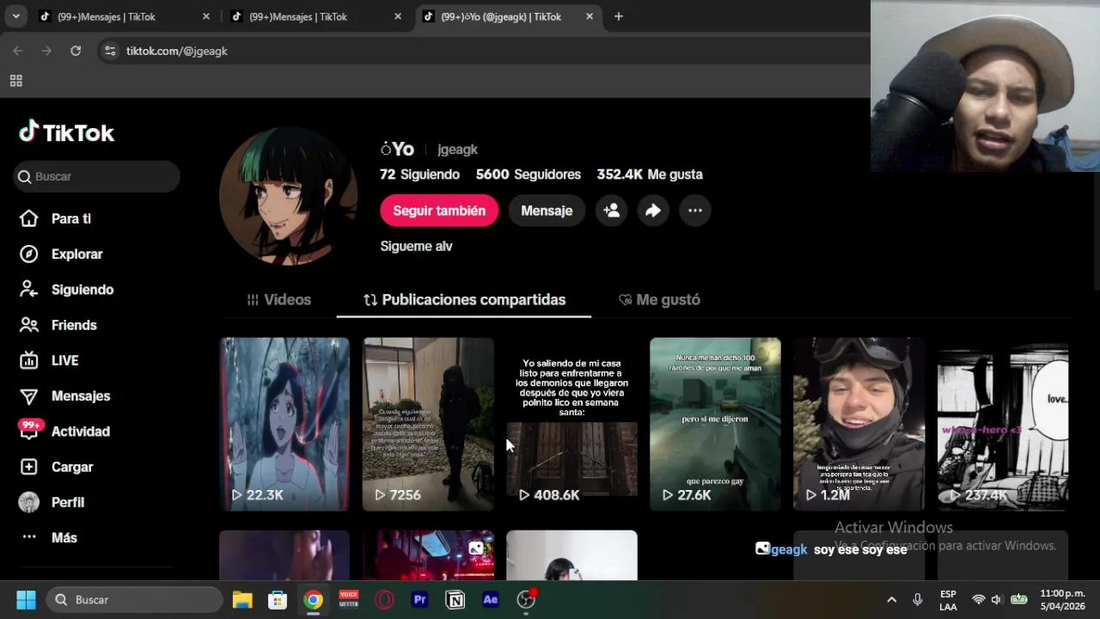The image size is (1100, 619).
Task: Click the add-friend icon button on the profile
Action: [611, 211]
